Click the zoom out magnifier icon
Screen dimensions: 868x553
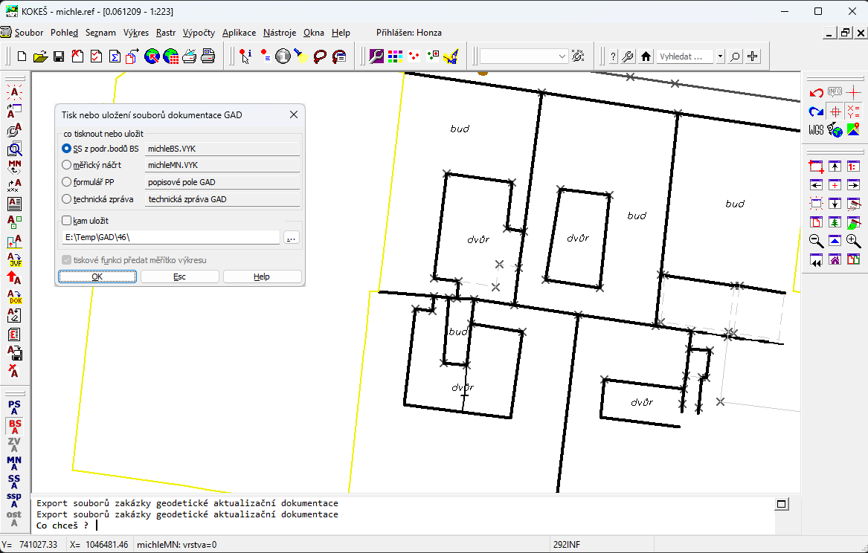click(x=816, y=241)
